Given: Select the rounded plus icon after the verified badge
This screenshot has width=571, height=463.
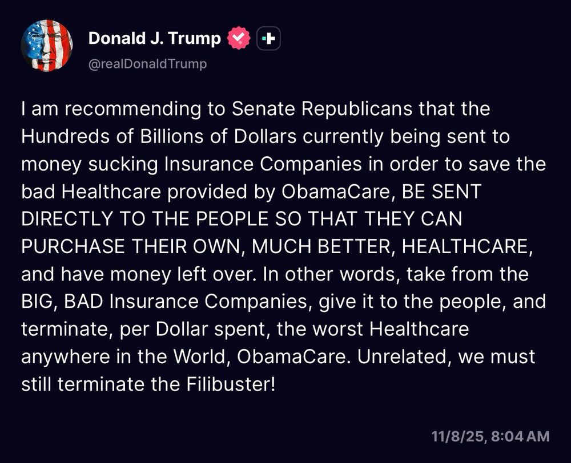Looking at the screenshot, I should (267, 38).
